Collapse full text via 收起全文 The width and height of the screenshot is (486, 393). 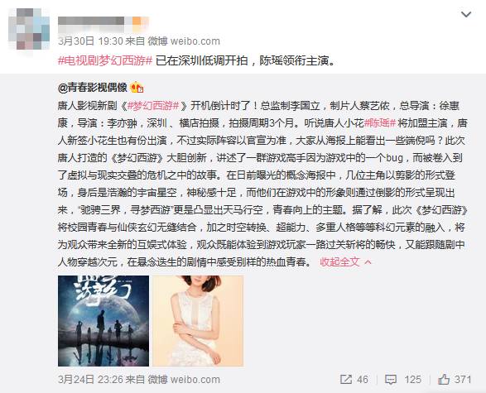click(339, 262)
